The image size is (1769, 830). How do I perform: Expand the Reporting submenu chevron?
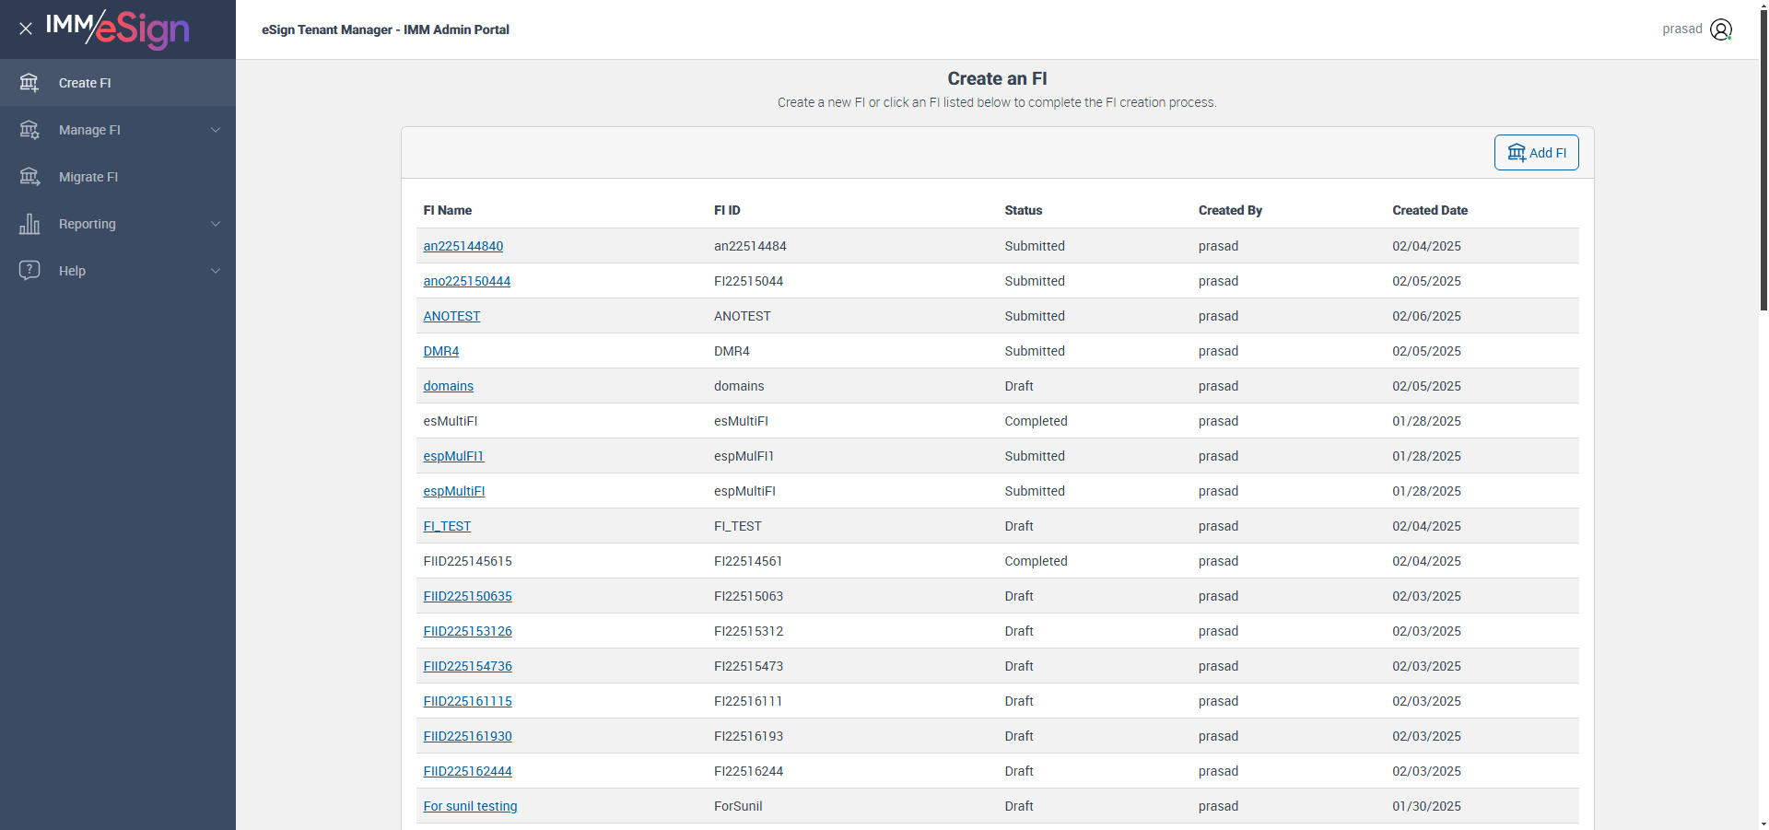click(216, 224)
